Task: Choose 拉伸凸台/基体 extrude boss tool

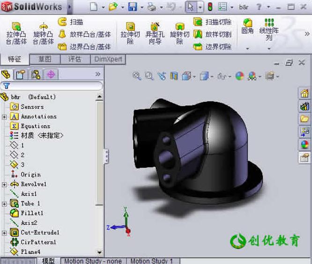Action: click(16, 33)
